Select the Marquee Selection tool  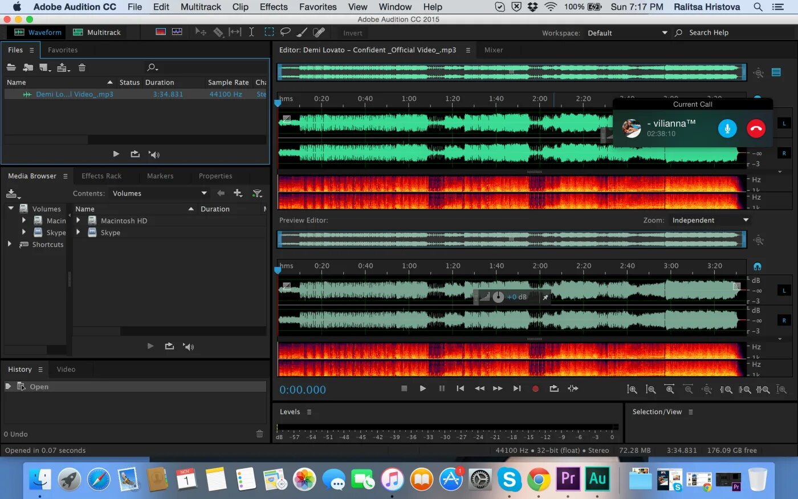(x=269, y=32)
